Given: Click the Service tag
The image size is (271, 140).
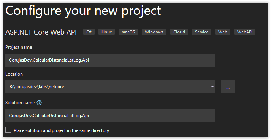Looking at the screenshot, I should click(201, 32).
